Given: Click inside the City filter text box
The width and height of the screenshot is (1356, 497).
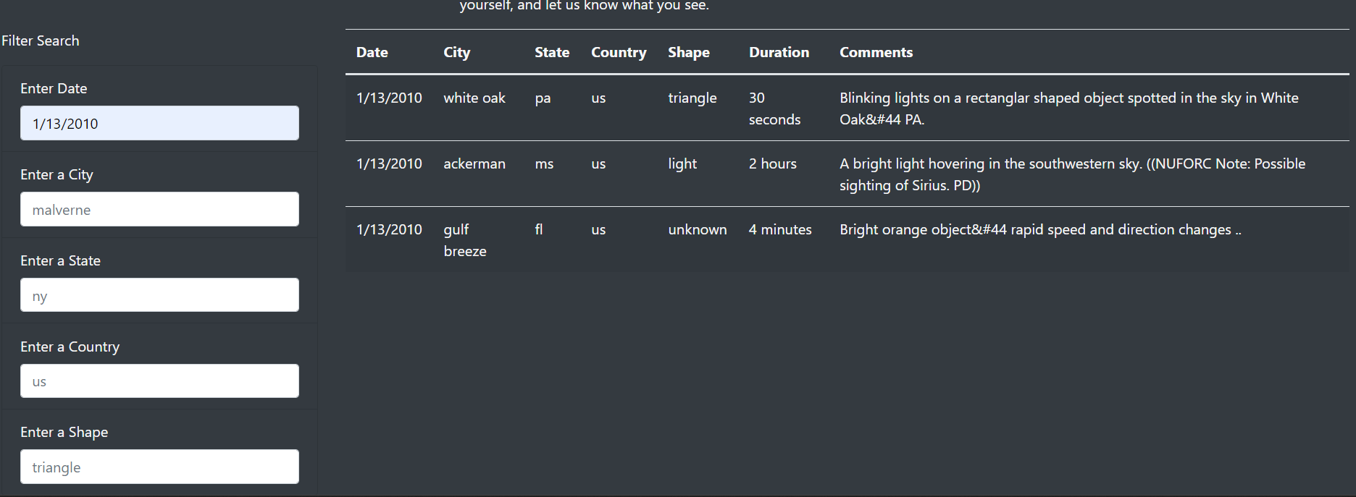Looking at the screenshot, I should tap(159, 209).
